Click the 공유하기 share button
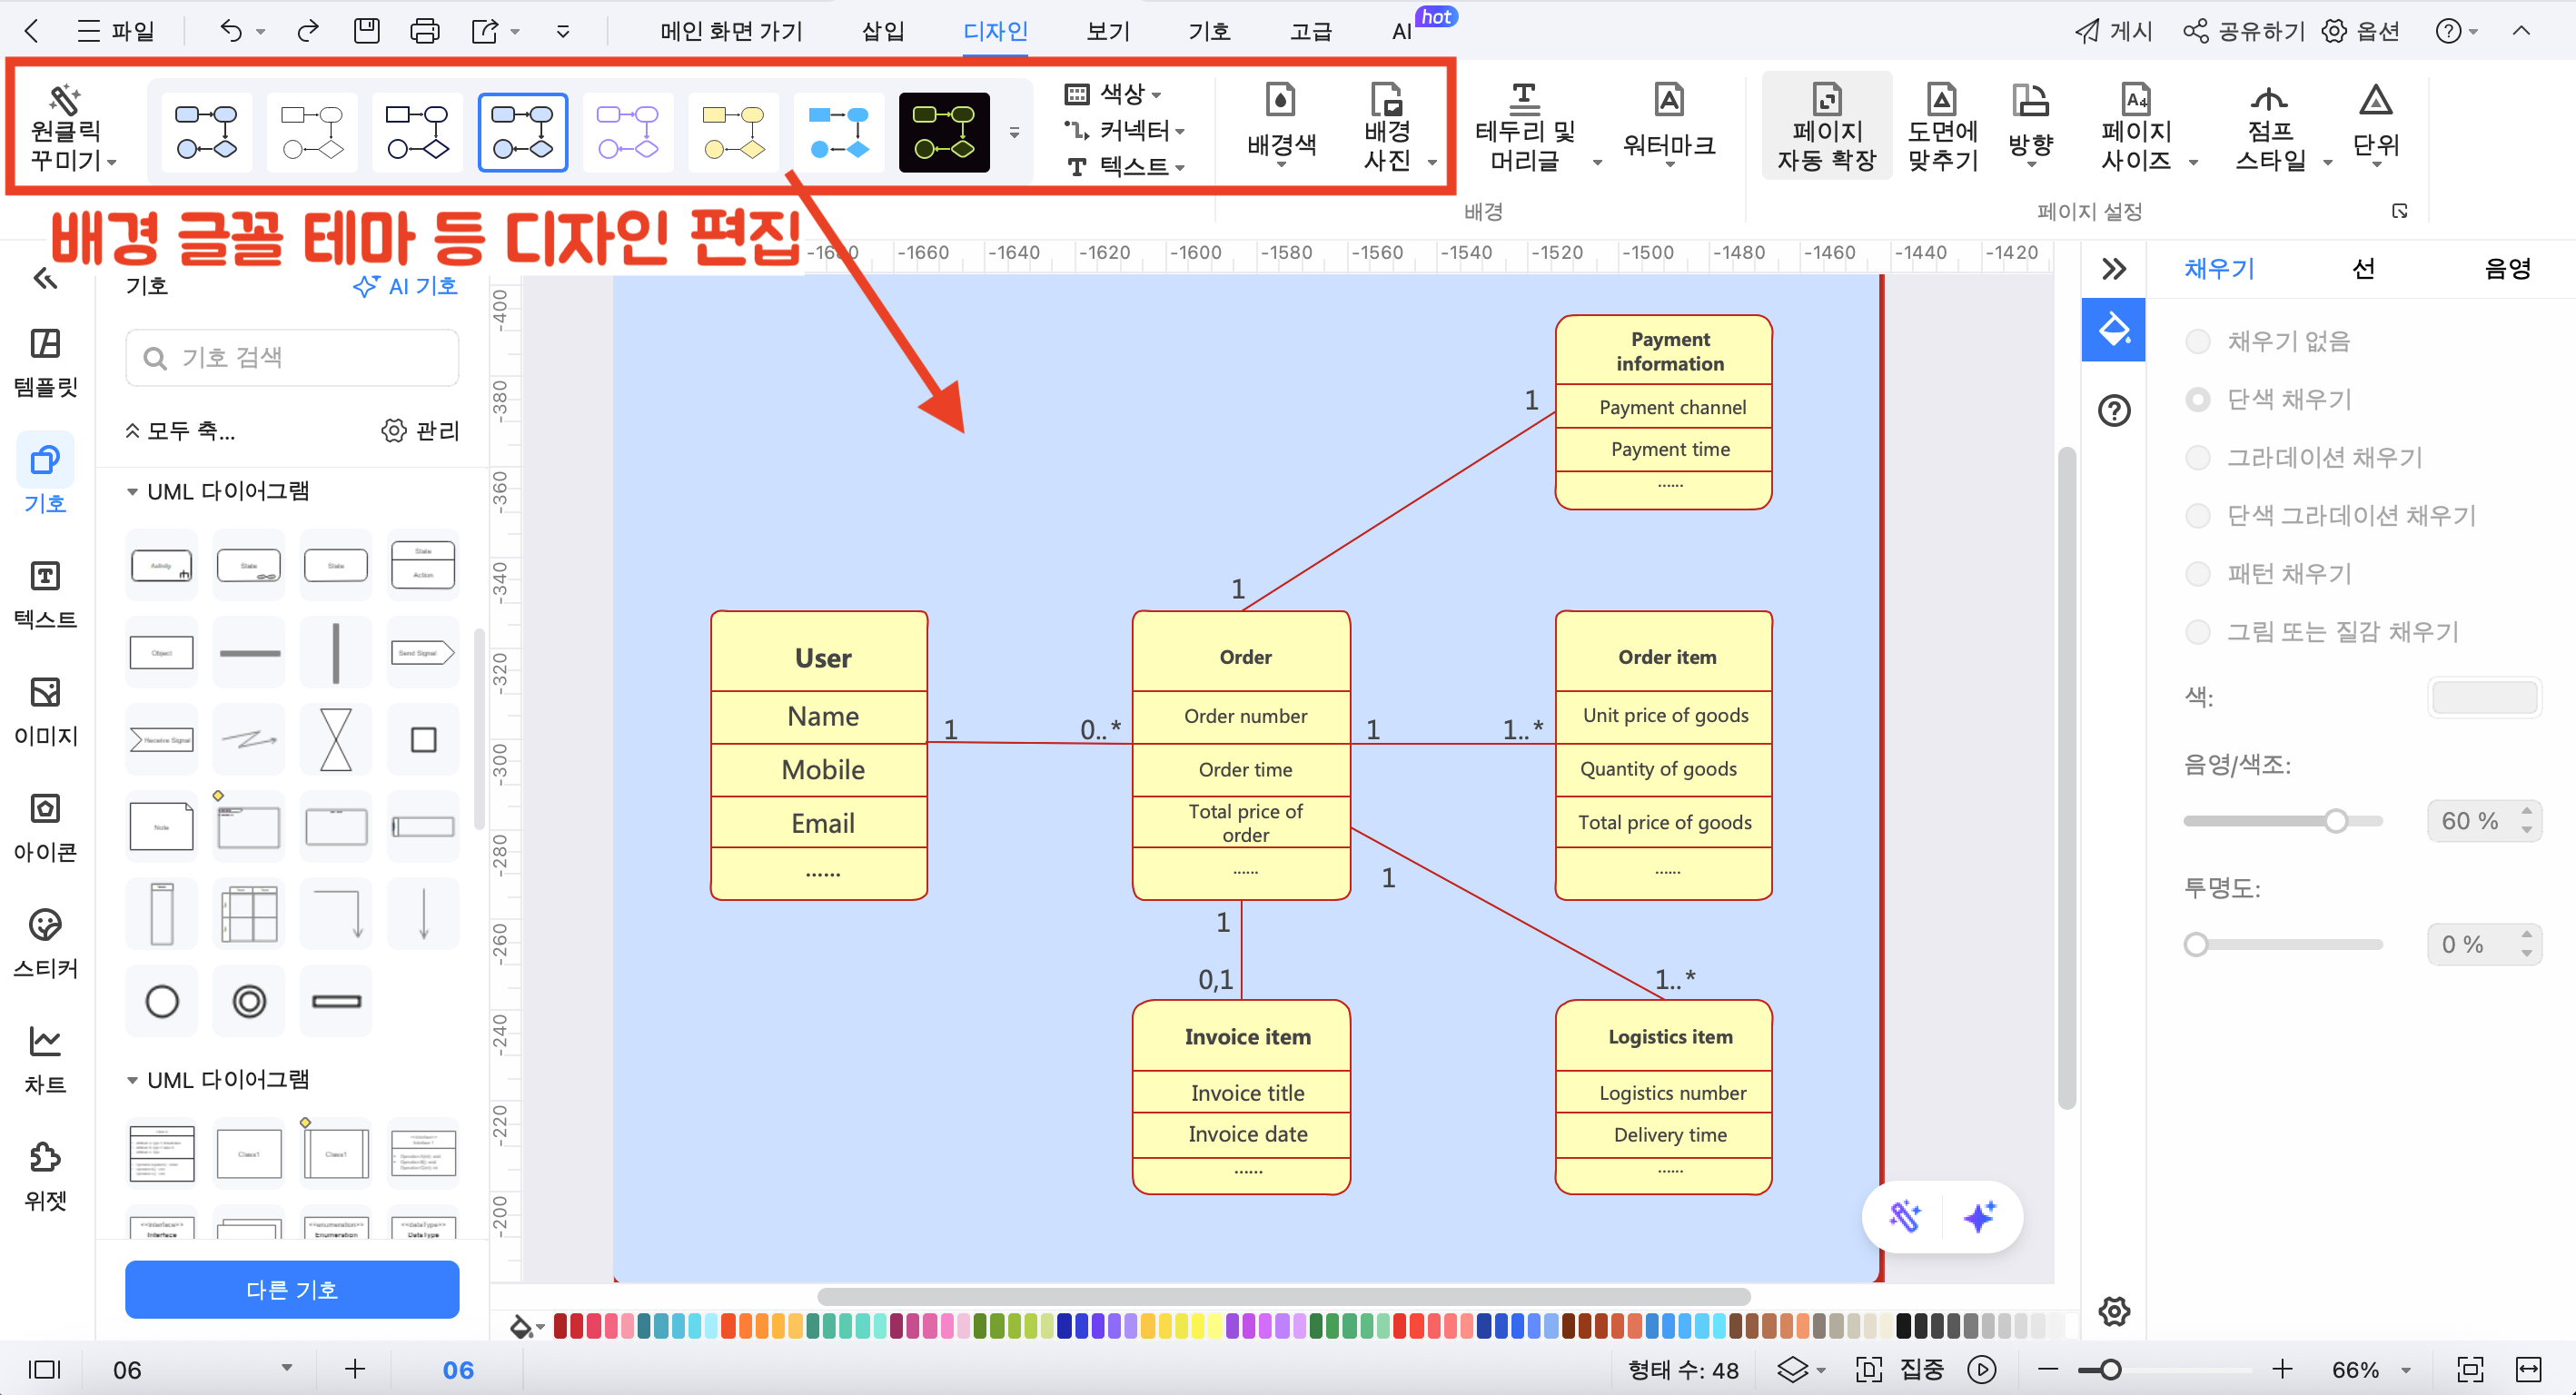The image size is (2576, 1395). 2243,31
